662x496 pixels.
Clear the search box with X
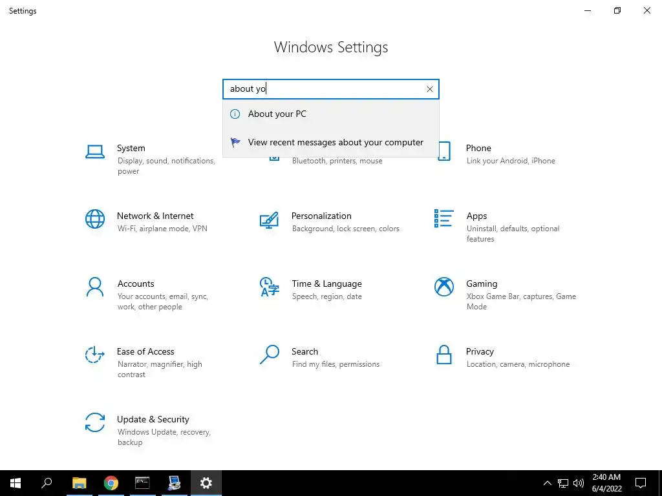(x=429, y=89)
